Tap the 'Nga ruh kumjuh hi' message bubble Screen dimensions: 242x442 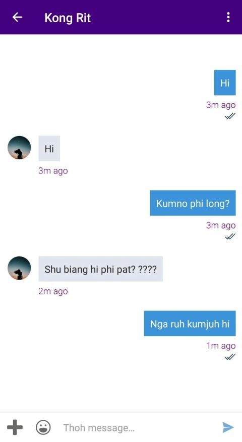pos(190,323)
